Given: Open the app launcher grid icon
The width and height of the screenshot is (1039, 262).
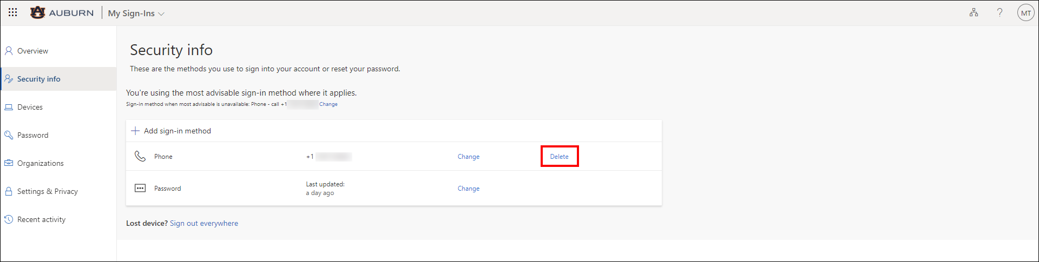Looking at the screenshot, I should (13, 12).
